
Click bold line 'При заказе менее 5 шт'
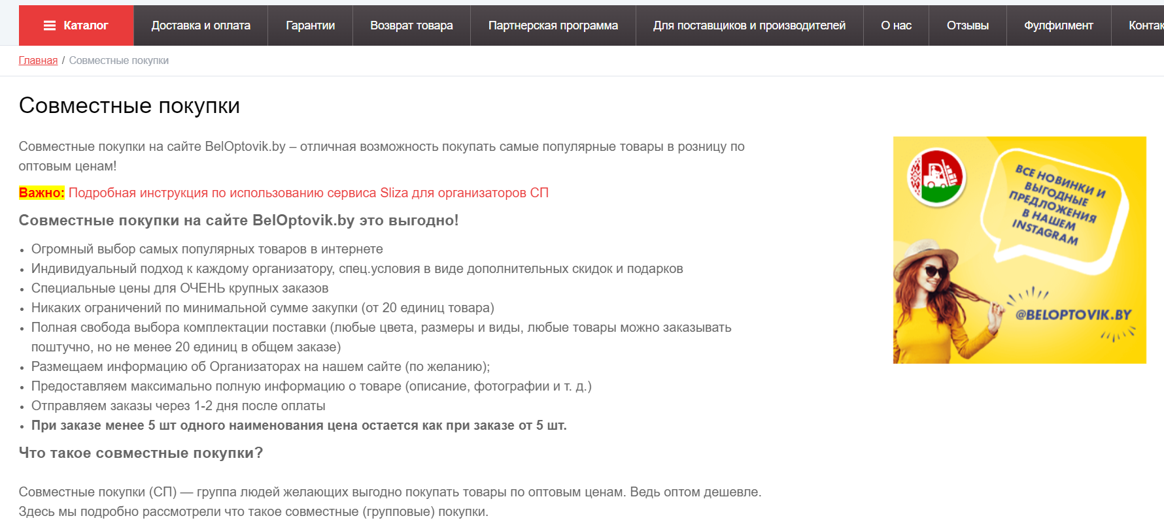click(299, 425)
